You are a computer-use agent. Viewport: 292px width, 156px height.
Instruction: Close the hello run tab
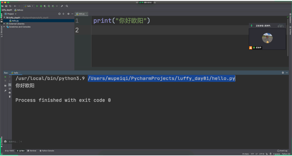coord(20,73)
